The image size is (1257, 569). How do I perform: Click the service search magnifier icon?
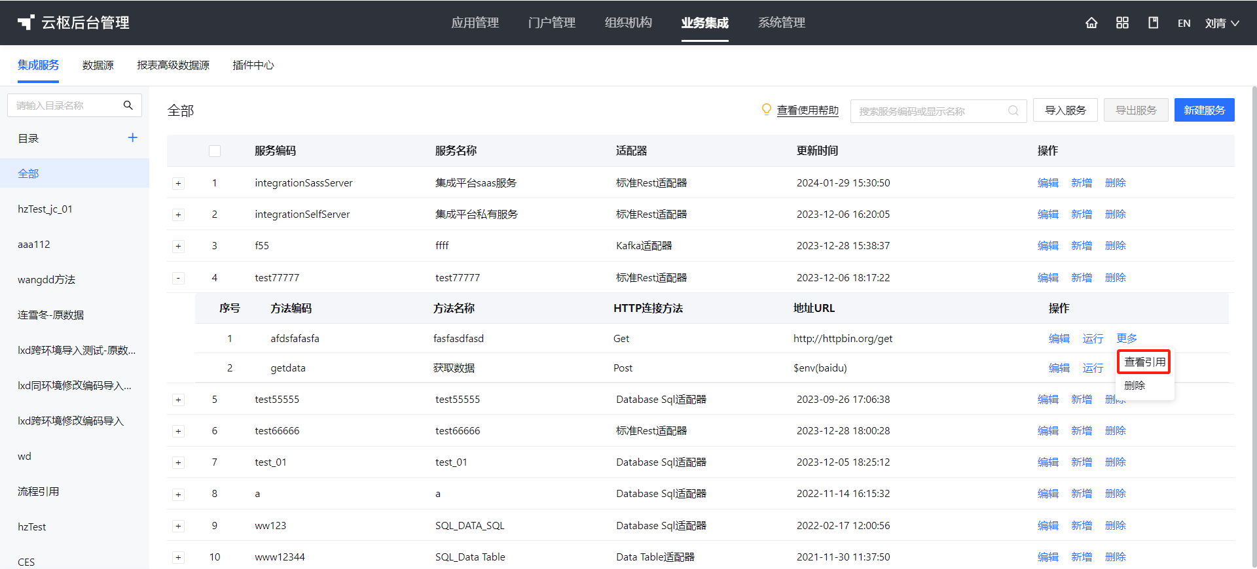[x=1013, y=111]
